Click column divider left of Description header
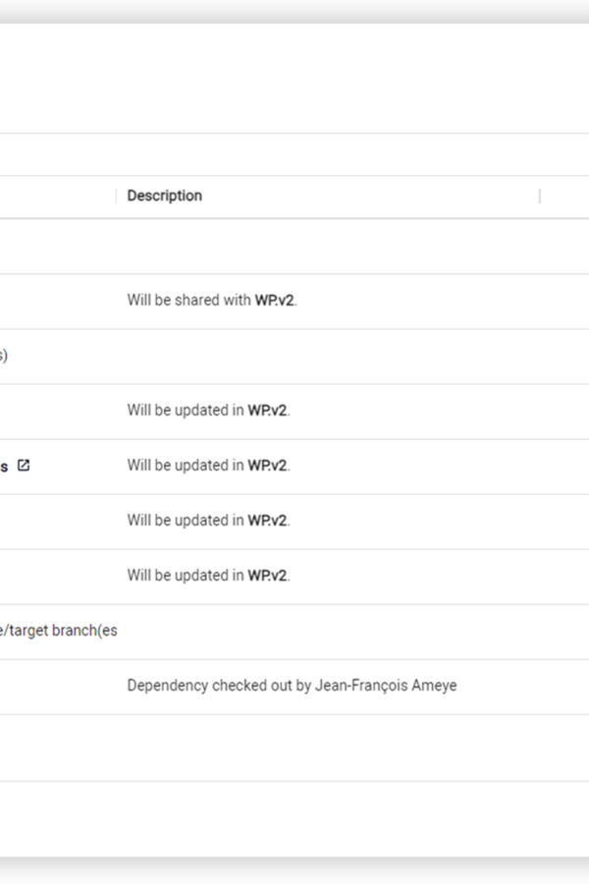This screenshot has height=884, width=589. pyautogui.click(x=116, y=196)
